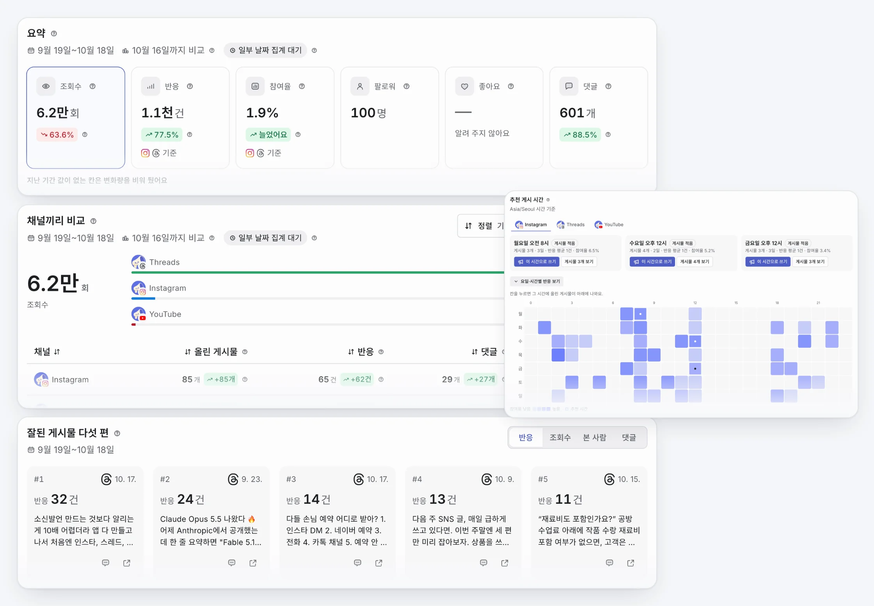Viewport: 874px width, 606px height.
Task: Click the help icon next to 좋아요
Action: click(x=511, y=86)
